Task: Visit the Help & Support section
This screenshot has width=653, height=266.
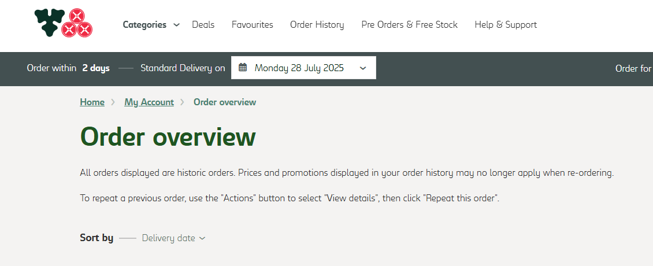Action: [x=506, y=25]
